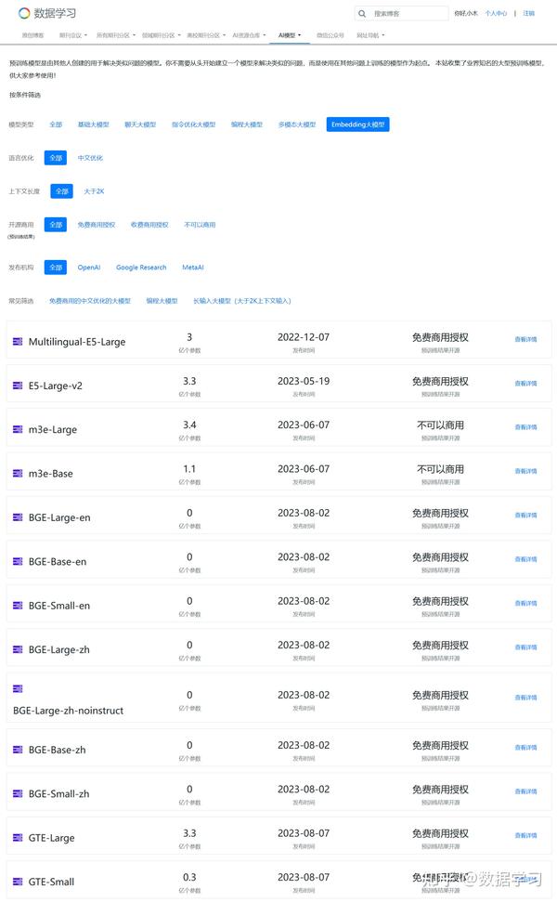Viewport: 557px width, 902px height.
Task: Open the AI资源仓库 dropdown menu
Action: click(248, 35)
